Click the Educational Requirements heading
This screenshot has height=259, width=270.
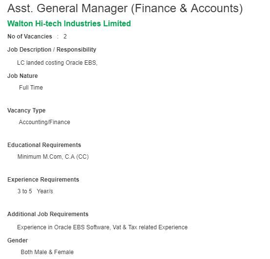(44, 145)
